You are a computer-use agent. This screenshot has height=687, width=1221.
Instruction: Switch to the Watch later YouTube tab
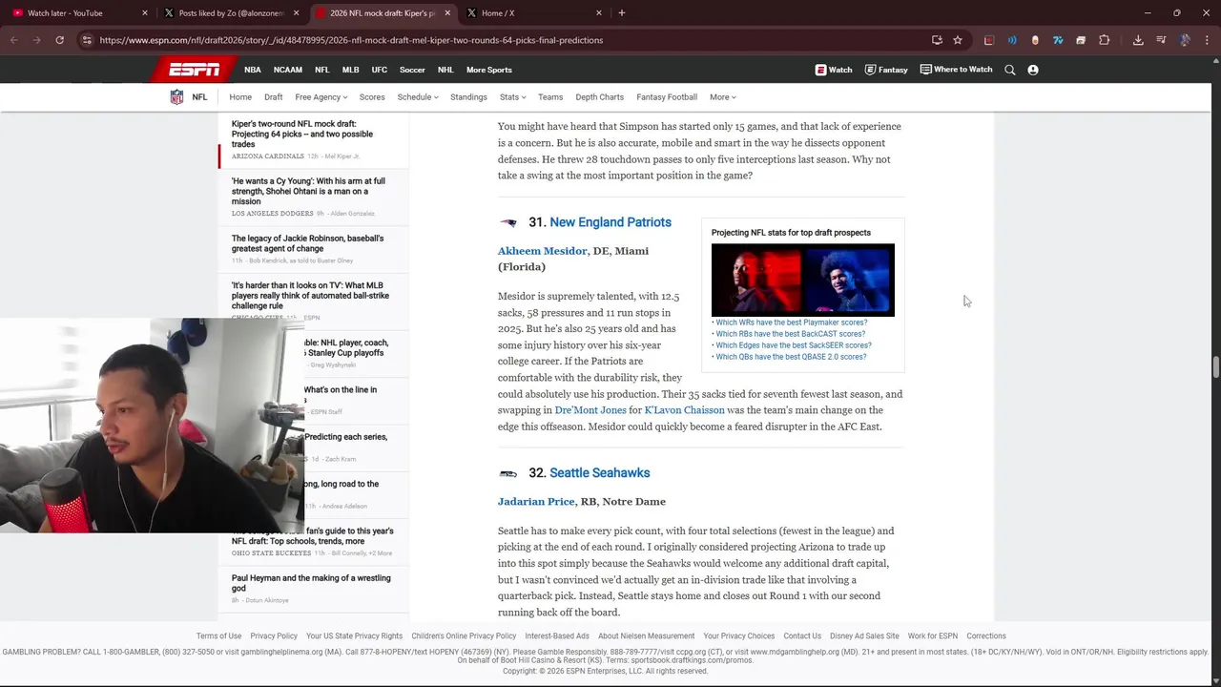76,13
